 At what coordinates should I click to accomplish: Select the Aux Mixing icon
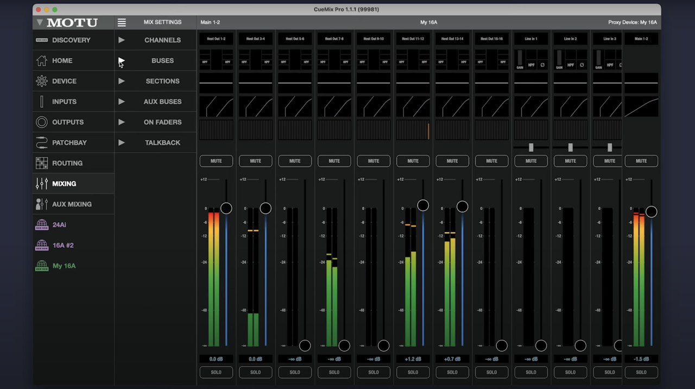(x=42, y=204)
